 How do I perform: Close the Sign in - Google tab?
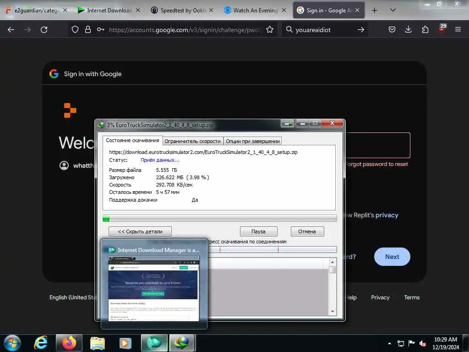[x=357, y=10]
